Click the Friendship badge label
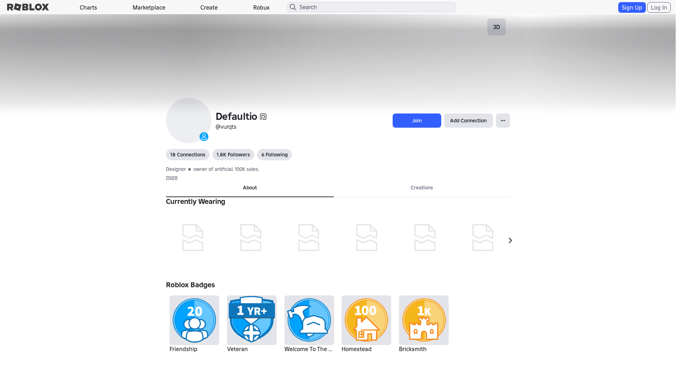The height and width of the screenshot is (383, 681). pos(183,349)
